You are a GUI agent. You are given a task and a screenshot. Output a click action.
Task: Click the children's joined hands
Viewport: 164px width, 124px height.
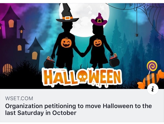(x=82, y=55)
